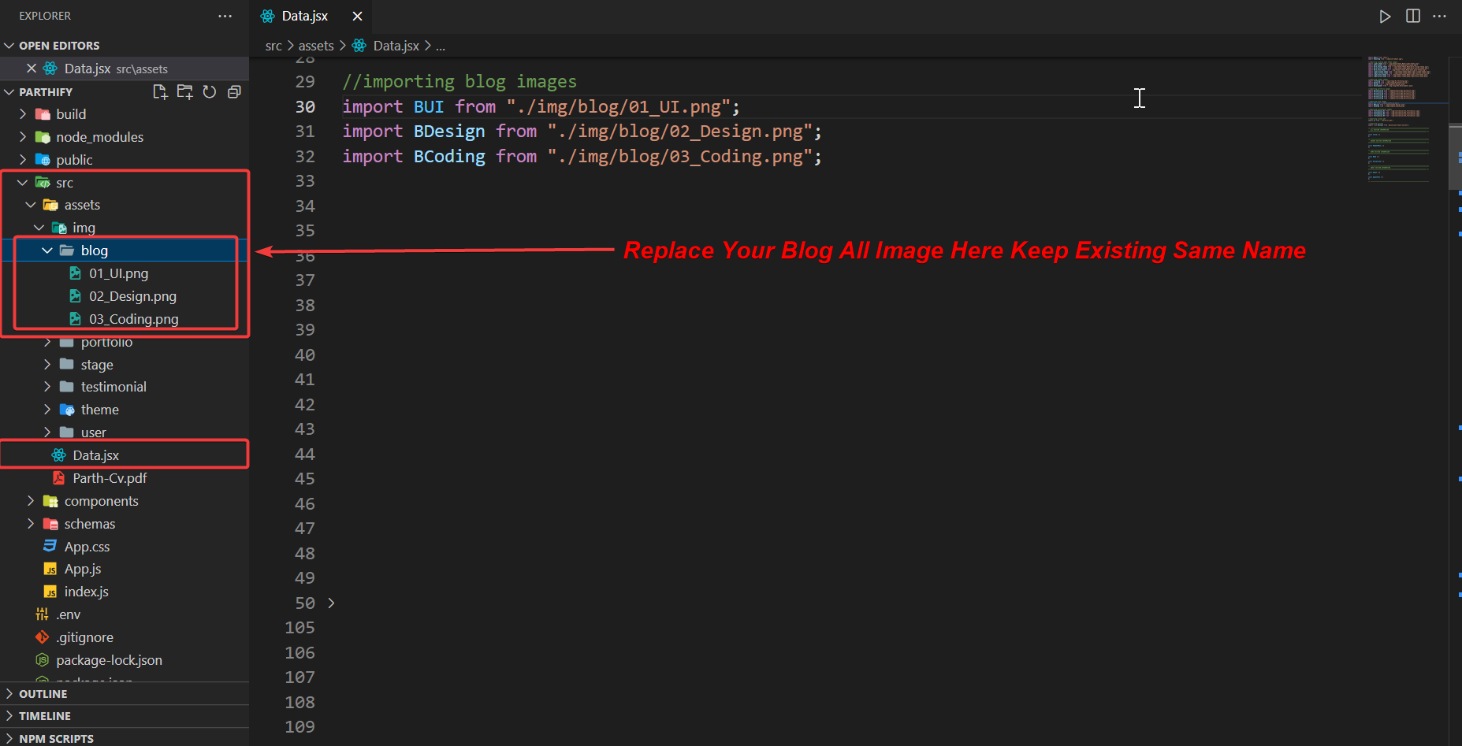Expand the folded code at line 50

click(331, 603)
